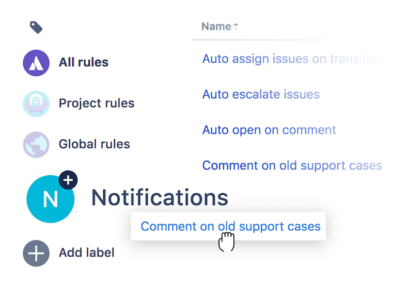This screenshot has height=287, width=410.
Task: Click the grabbing hand cursor icon
Action: pyautogui.click(x=226, y=242)
